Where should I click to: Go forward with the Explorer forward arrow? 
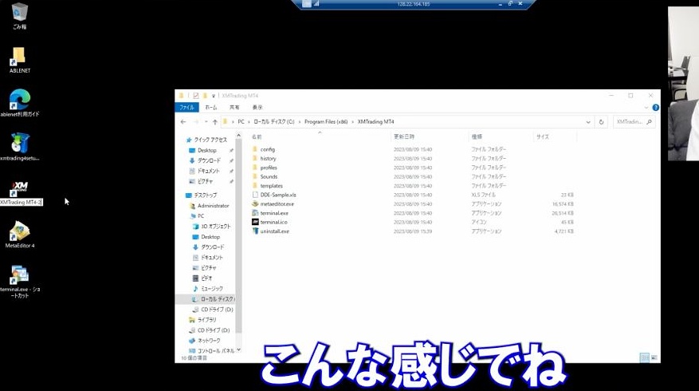[x=196, y=122]
